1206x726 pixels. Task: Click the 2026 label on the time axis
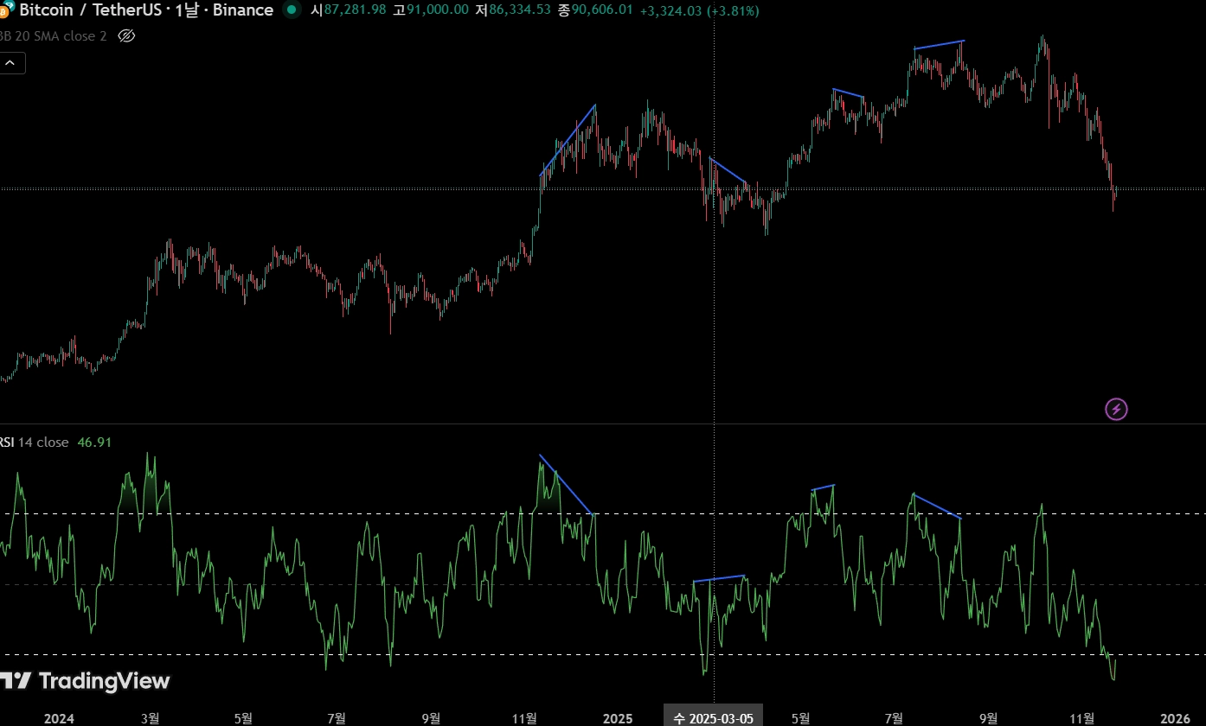[x=1175, y=718]
